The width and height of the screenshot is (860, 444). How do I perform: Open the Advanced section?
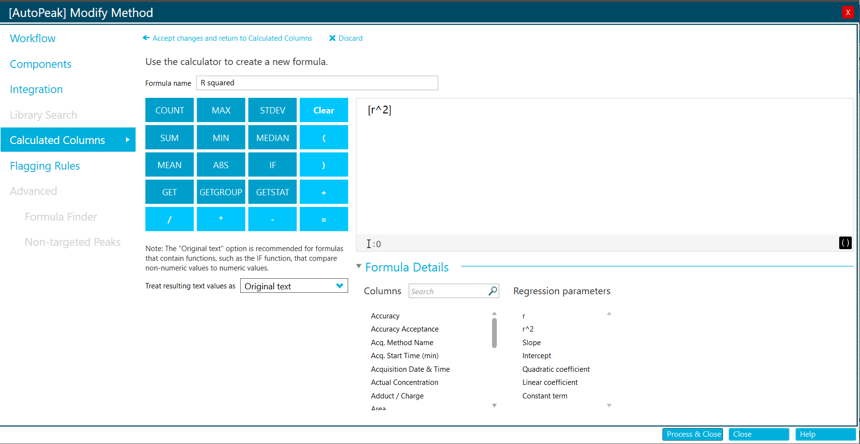[33, 191]
